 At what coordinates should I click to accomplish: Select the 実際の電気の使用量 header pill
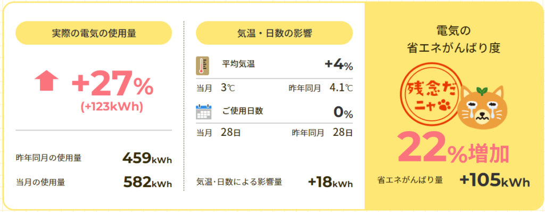point(94,33)
